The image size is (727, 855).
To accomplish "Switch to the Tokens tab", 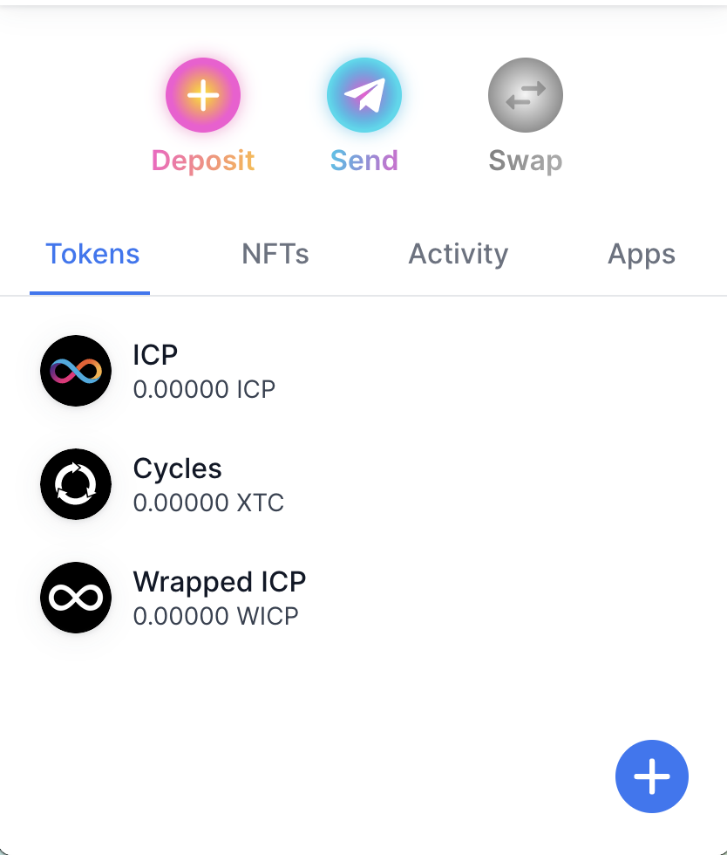I will [92, 254].
